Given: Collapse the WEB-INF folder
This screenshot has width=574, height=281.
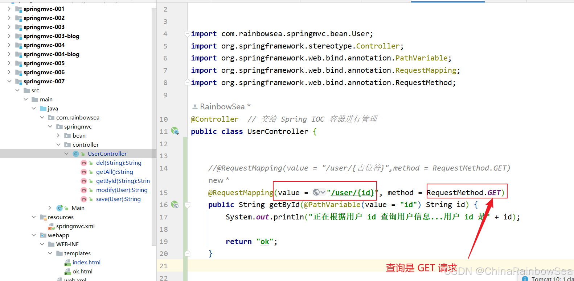Looking at the screenshot, I should (x=42, y=244).
